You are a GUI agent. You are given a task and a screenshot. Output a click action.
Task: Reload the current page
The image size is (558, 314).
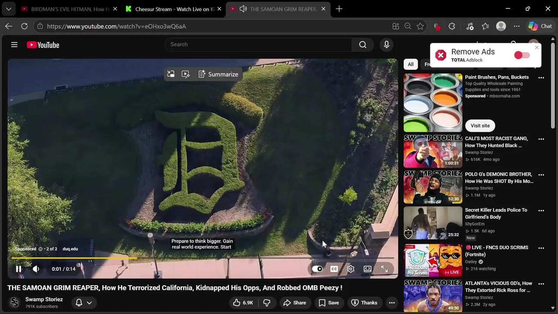(x=24, y=26)
